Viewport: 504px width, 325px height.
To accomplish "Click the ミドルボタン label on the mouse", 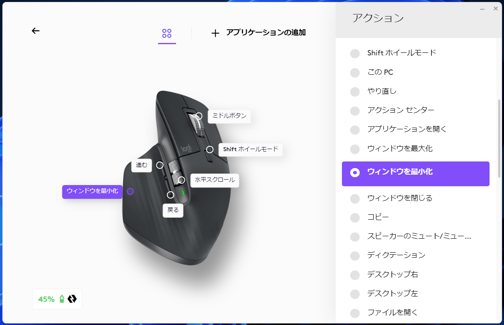I will (229, 116).
